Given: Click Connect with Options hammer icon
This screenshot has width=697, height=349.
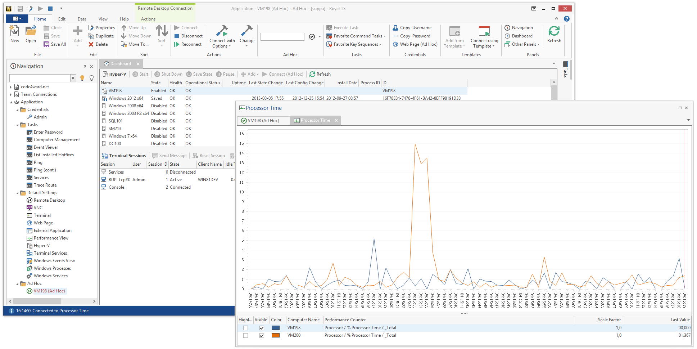Looking at the screenshot, I should [222, 31].
